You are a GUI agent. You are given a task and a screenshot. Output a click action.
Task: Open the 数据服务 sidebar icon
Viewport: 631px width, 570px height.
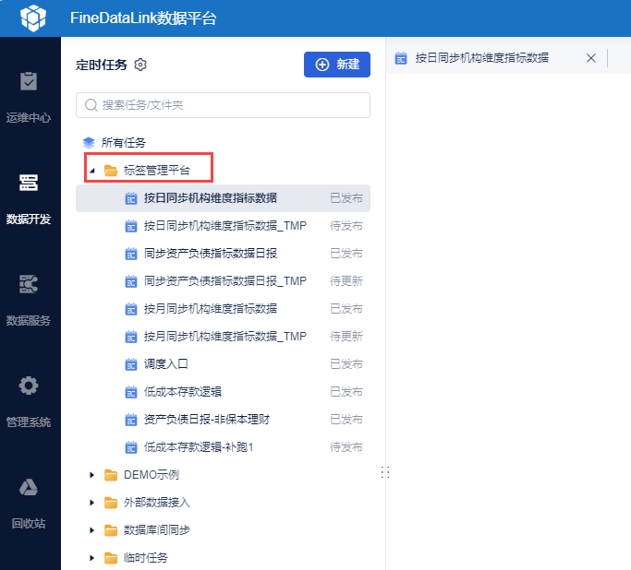point(29,285)
